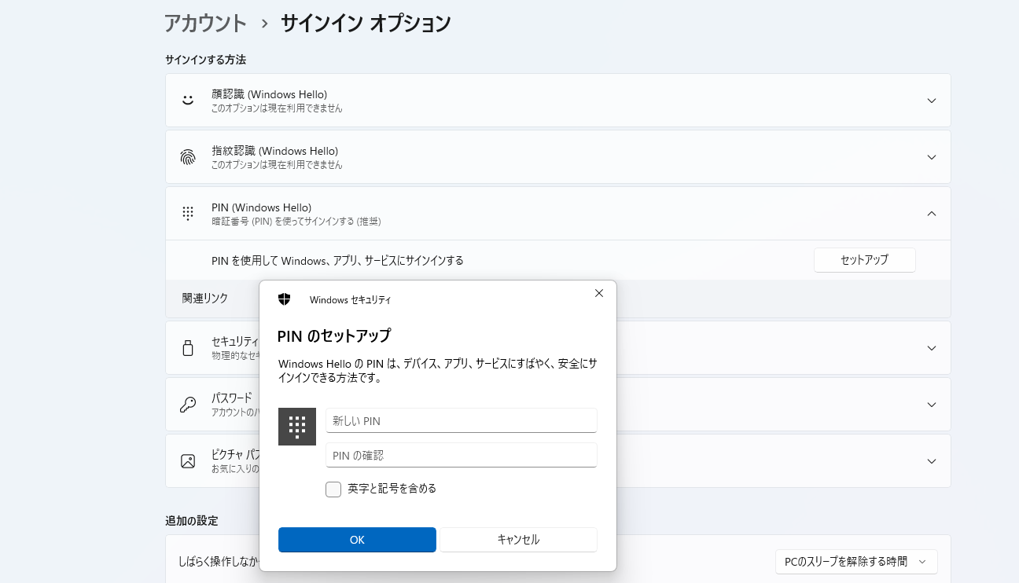Expand the 顔認識 (Windows Hello) section
The height and width of the screenshot is (583, 1019).
[932, 101]
